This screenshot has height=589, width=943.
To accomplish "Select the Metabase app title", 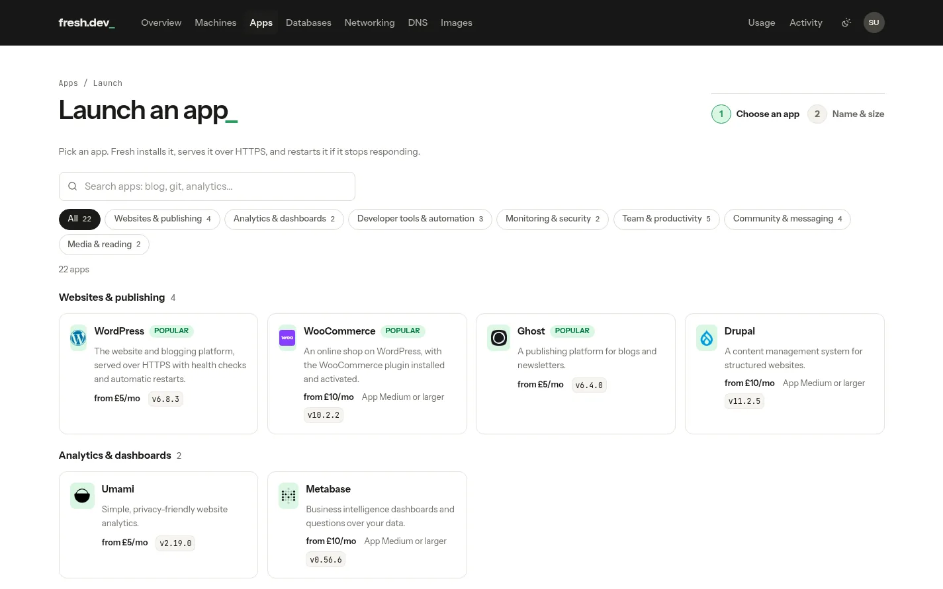I will coord(328,489).
